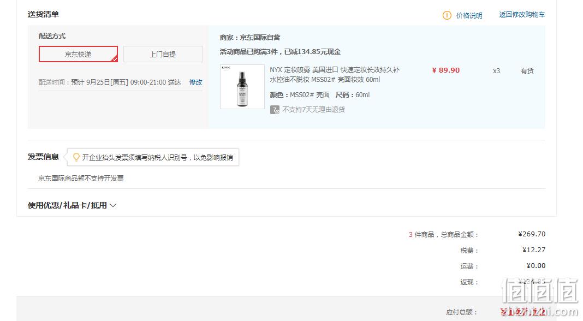Open the NYX setting spray product thumbnail
This screenshot has height=321, width=583.
pyautogui.click(x=242, y=87)
